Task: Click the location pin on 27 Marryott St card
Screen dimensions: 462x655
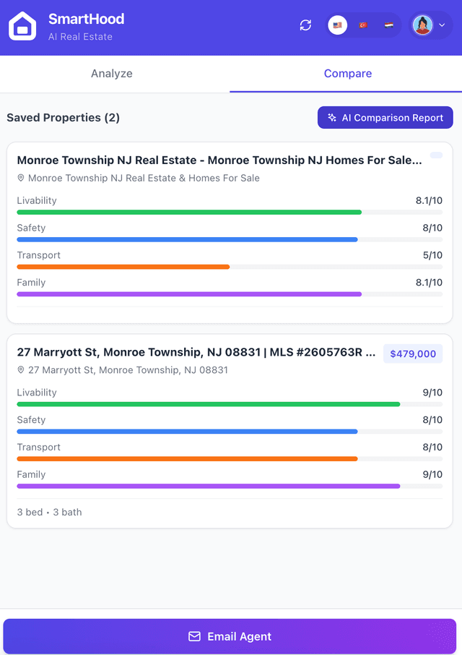Action: (x=22, y=369)
